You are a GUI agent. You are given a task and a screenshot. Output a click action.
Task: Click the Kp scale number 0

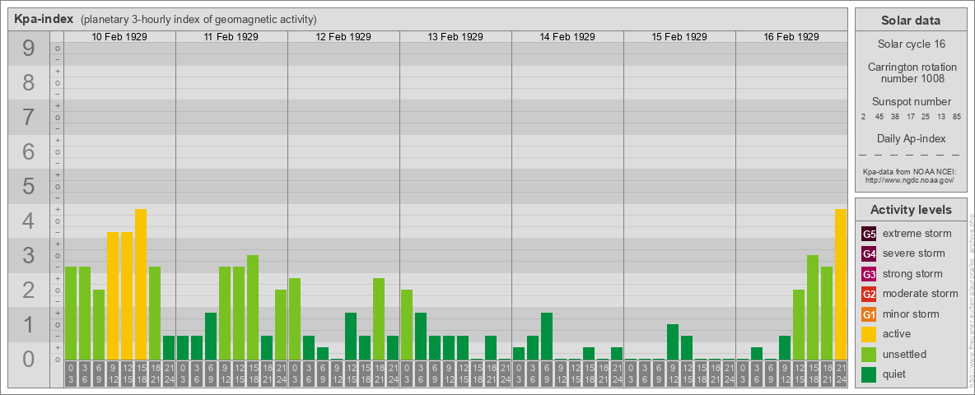click(x=28, y=359)
